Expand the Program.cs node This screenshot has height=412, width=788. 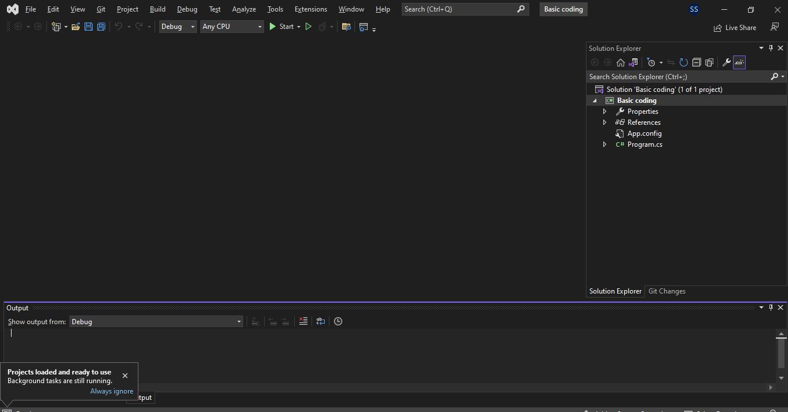point(604,144)
